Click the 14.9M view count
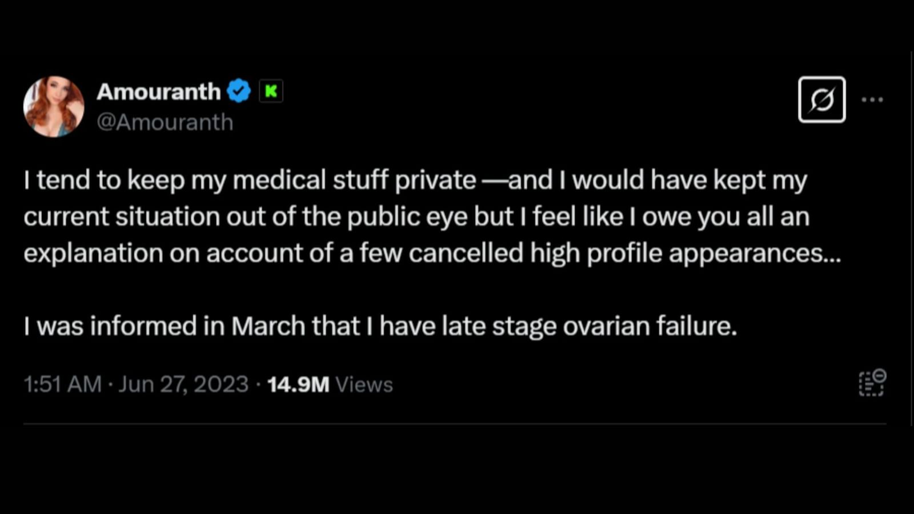 click(298, 384)
